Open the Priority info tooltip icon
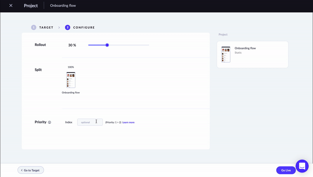 [50, 122]
